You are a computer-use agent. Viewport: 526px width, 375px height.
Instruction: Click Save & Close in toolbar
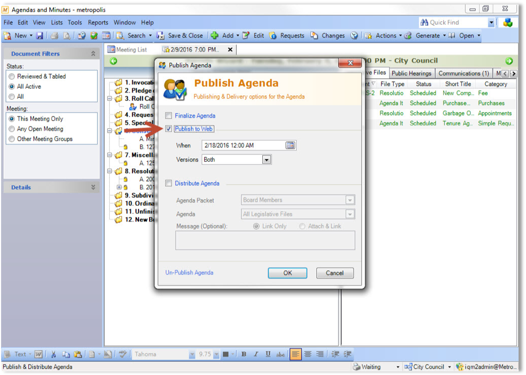[180, 35]
